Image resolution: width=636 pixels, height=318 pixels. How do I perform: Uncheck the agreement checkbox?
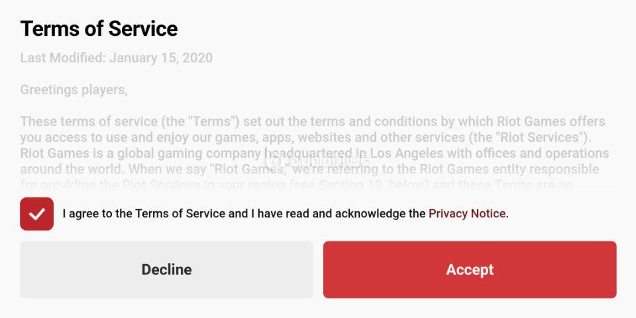(x=36, y=214)
